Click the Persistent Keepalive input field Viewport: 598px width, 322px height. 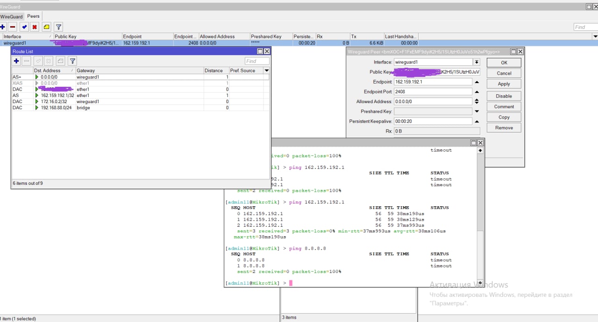click(433, 121)
